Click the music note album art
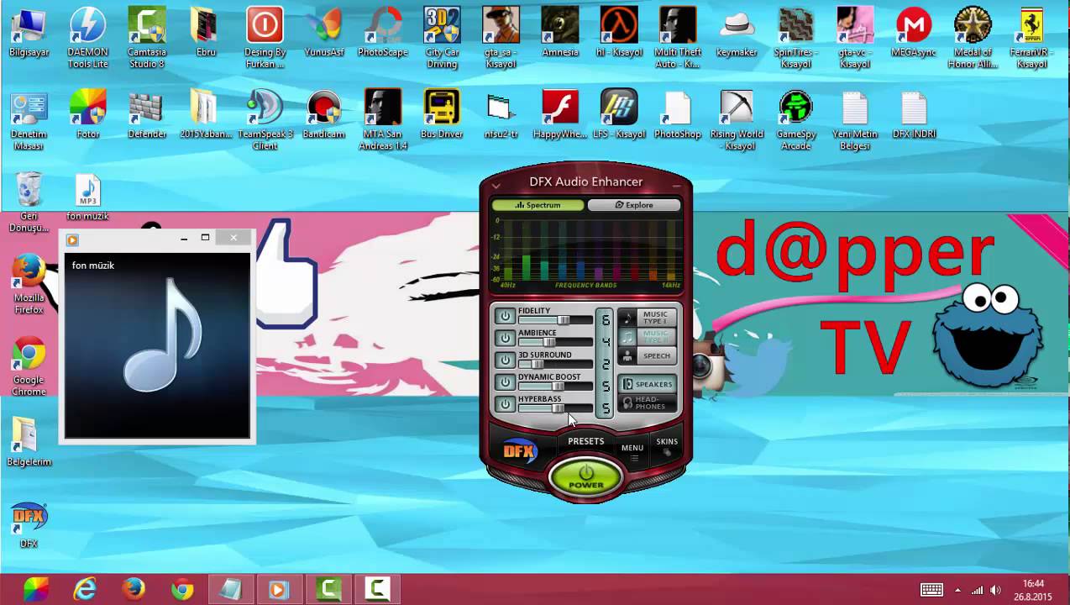 (x=158, y=345)
